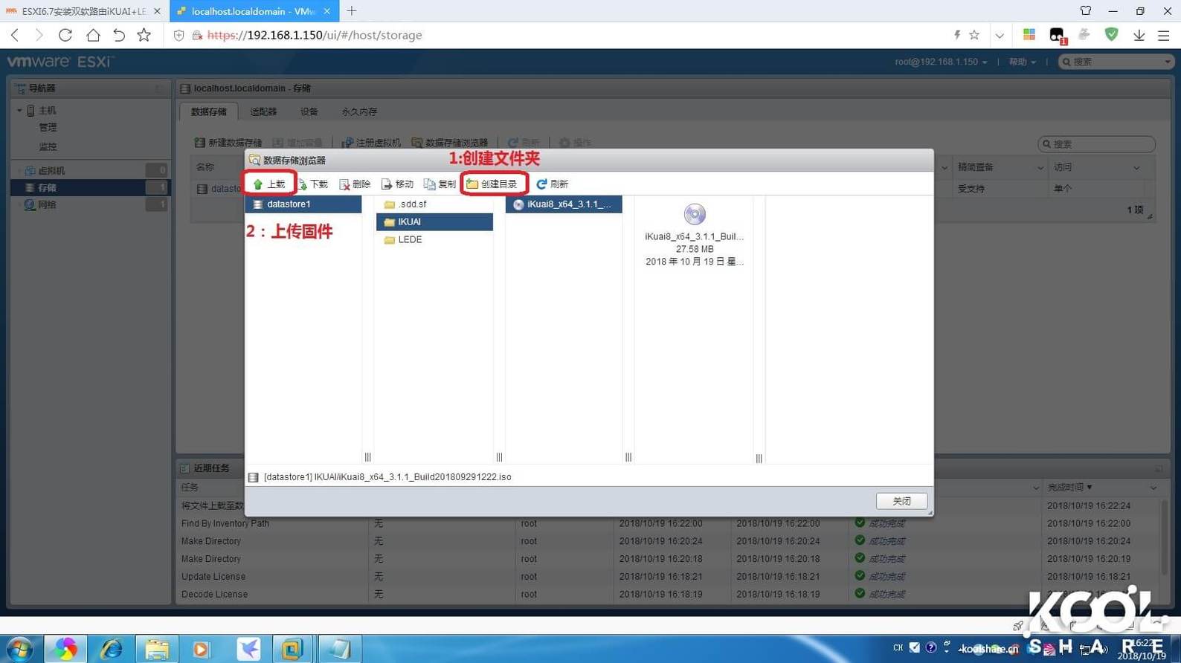Image resolution: width=1181 pixels, height=663 pixels.
Task: Select 存储 storage in navigator
Action: (x=89, y=187)
